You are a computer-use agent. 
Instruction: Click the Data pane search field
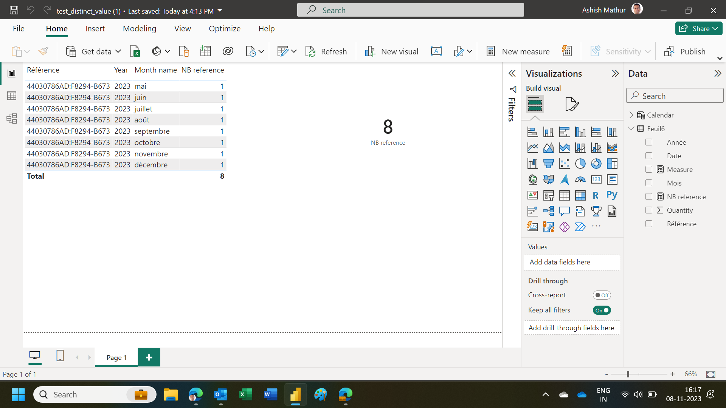675,96
